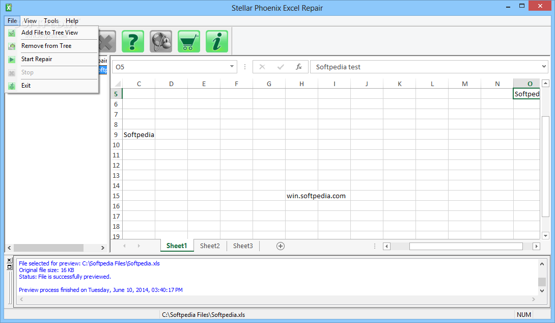Viewport: 555px width, 323px height.
Task: Switch to Sheet3 tab
Action: 243,246
